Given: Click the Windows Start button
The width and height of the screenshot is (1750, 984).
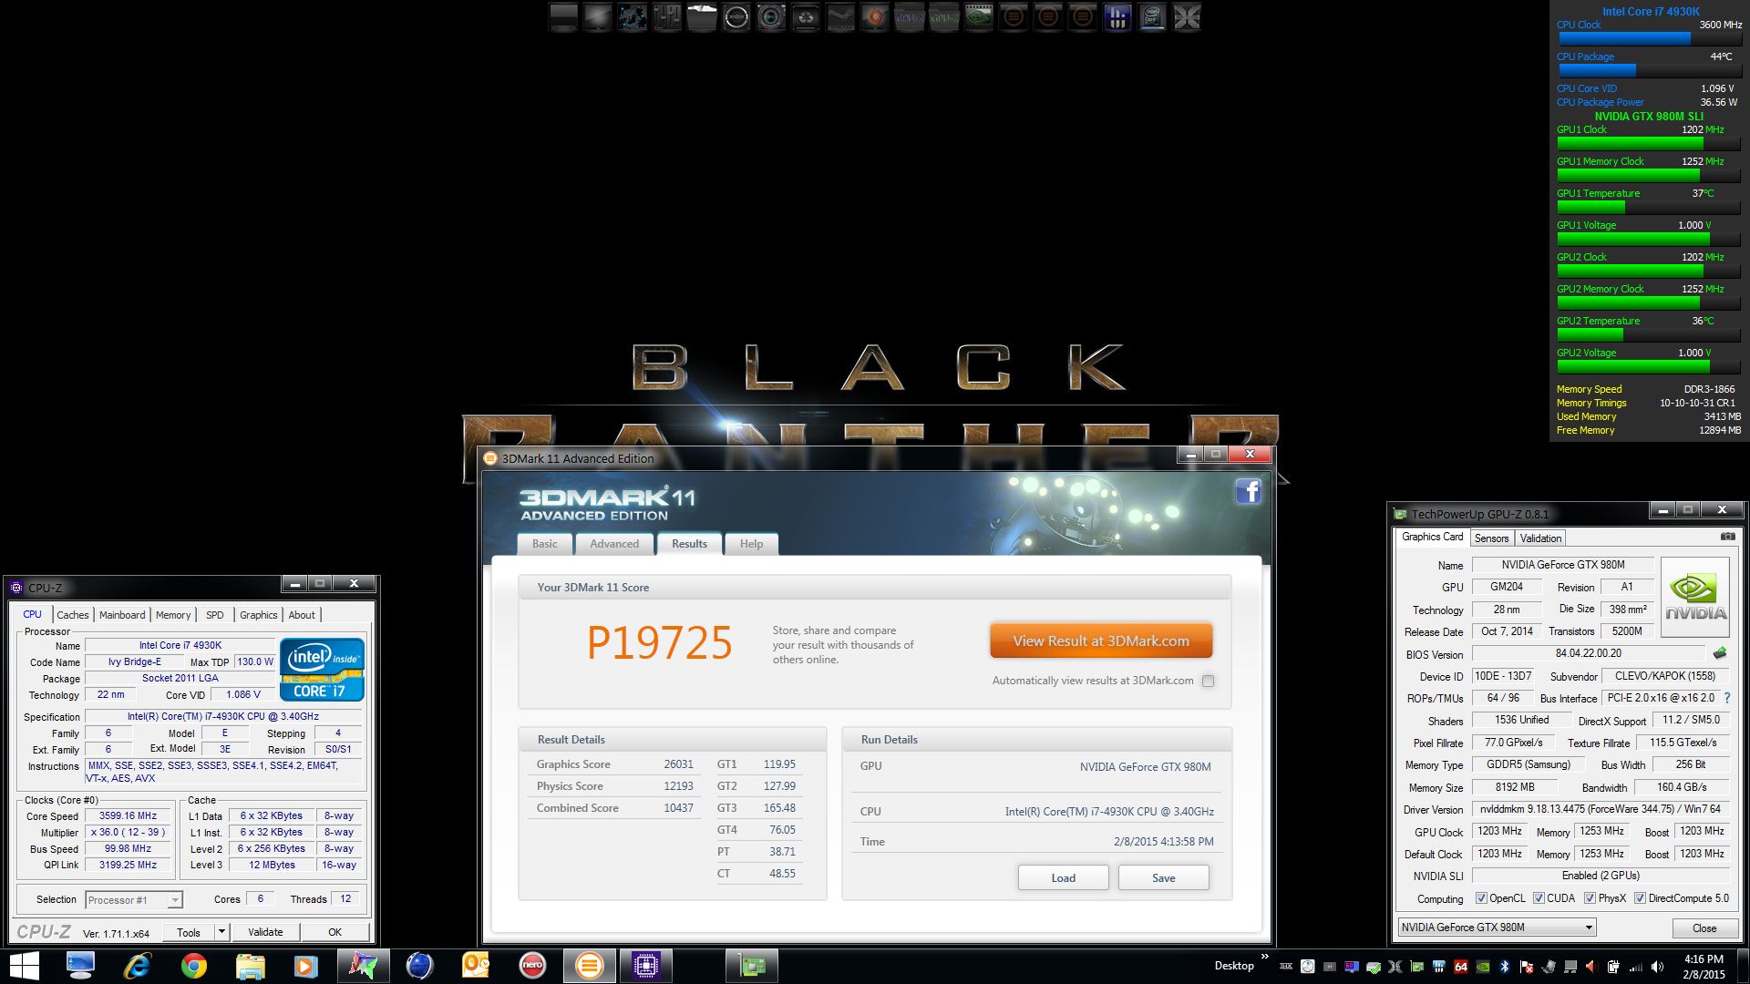Looking at the screenshot, I should 25,966.
